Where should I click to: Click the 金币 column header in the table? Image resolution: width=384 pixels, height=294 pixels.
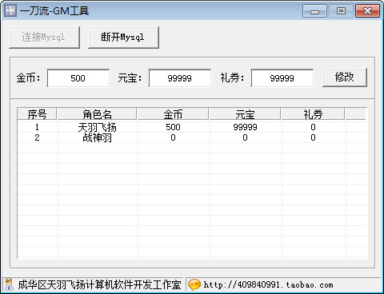point(173,114)
